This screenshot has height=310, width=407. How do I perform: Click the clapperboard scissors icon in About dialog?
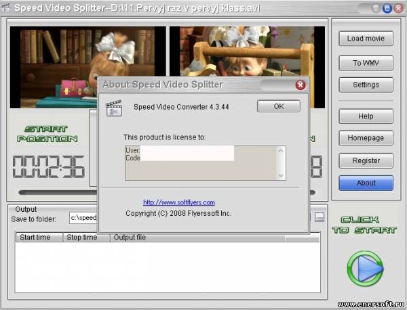pyautogui.click(x=114, y=108)
